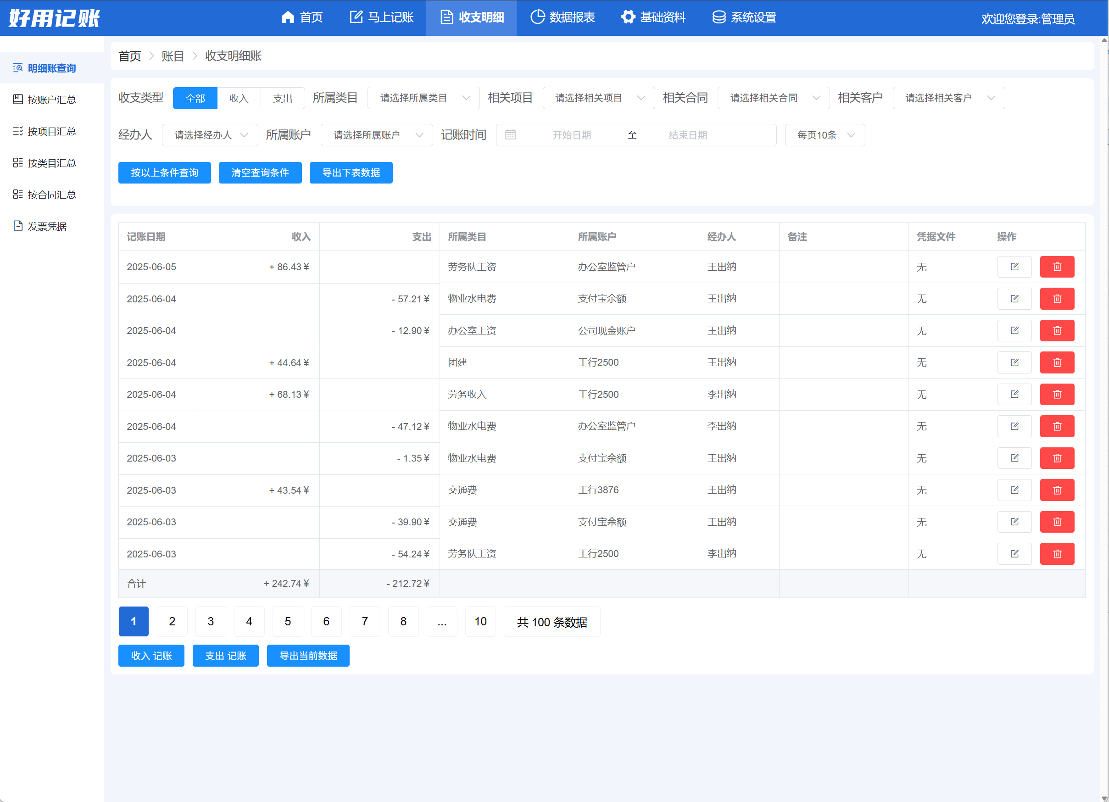Click 首页 breadcrumb link
This screenshot has height=802, width=1109.
click(x=129, y=56)
